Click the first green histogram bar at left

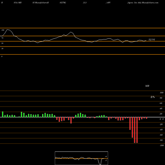3,115
